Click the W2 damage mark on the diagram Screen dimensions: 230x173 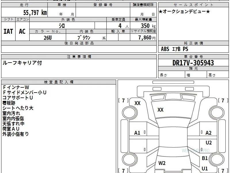click(x=162, y=163)
